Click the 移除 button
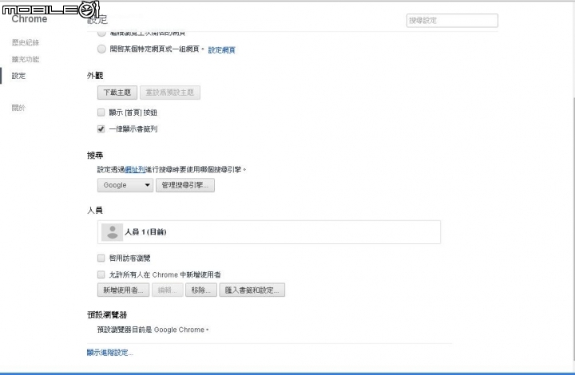 point(201,290)
